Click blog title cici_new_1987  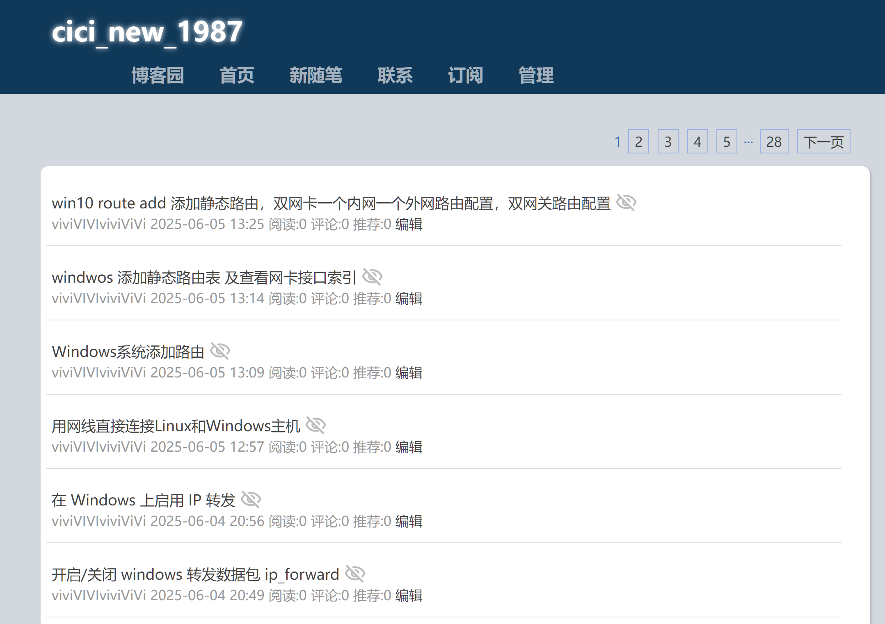point(147,32)
